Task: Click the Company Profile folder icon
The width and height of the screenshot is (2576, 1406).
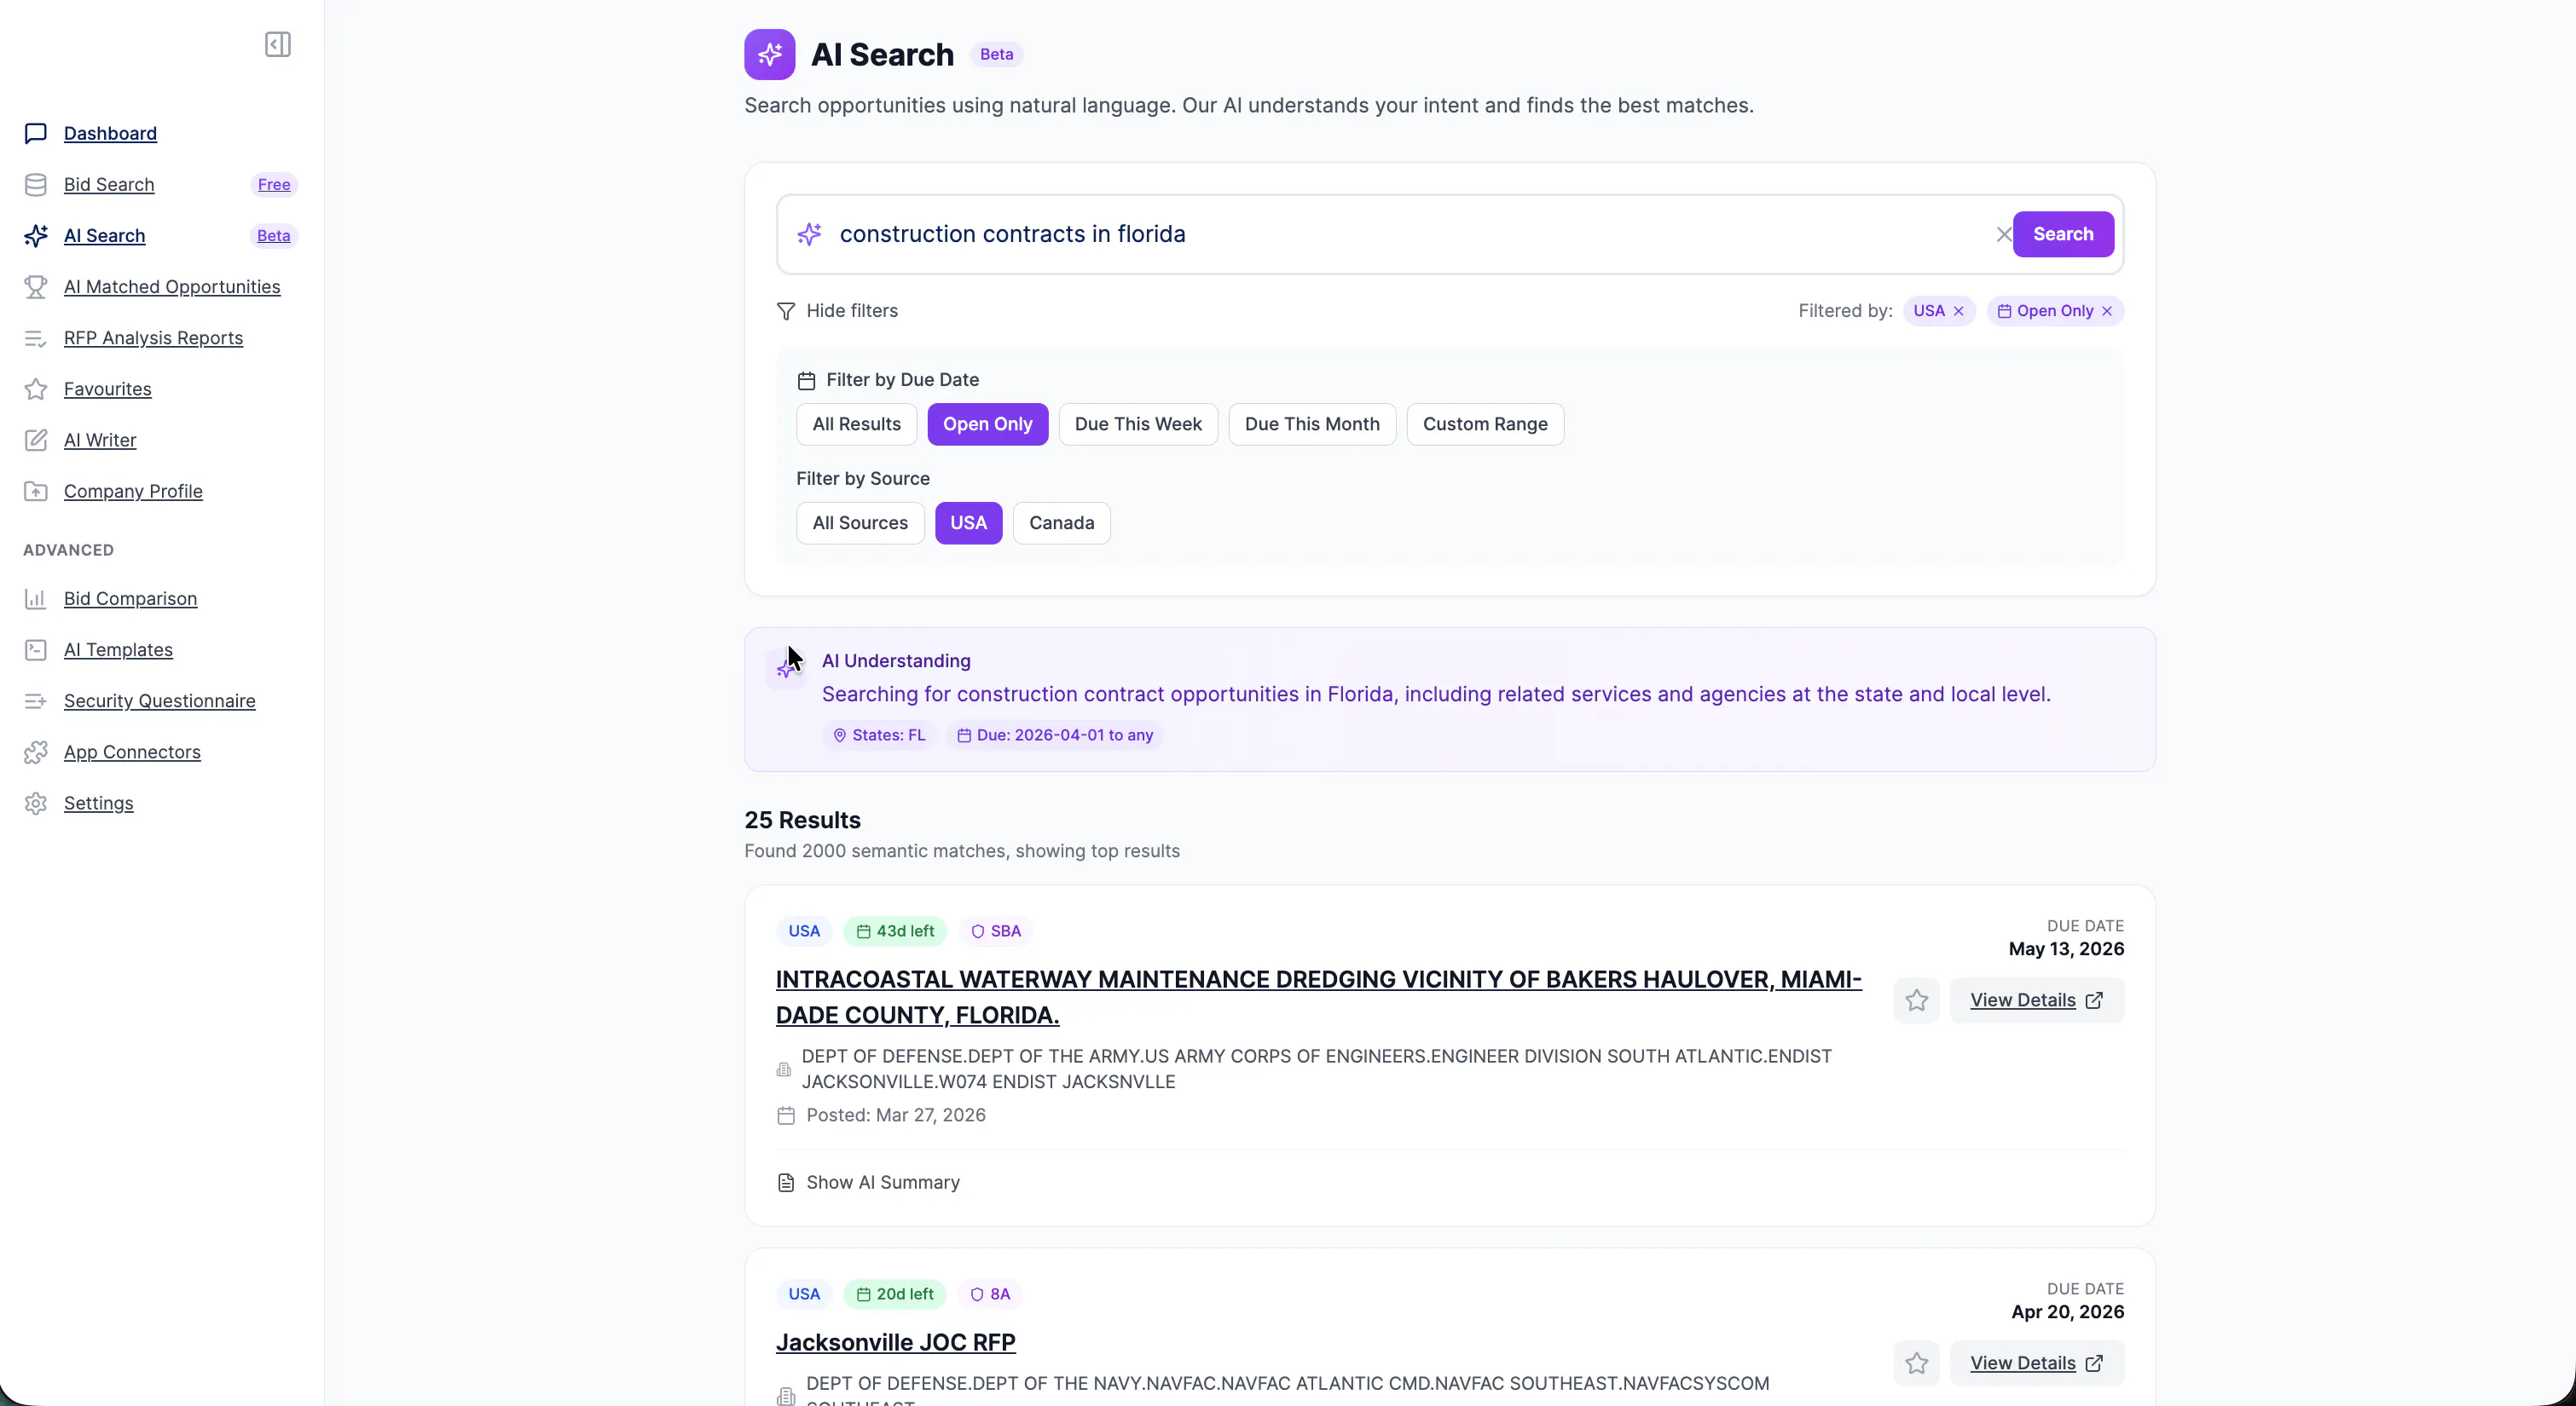Action: point(36,491)
